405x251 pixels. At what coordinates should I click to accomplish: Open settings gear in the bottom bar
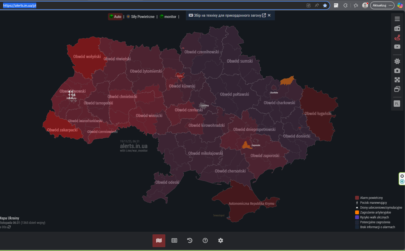point(221,240)
